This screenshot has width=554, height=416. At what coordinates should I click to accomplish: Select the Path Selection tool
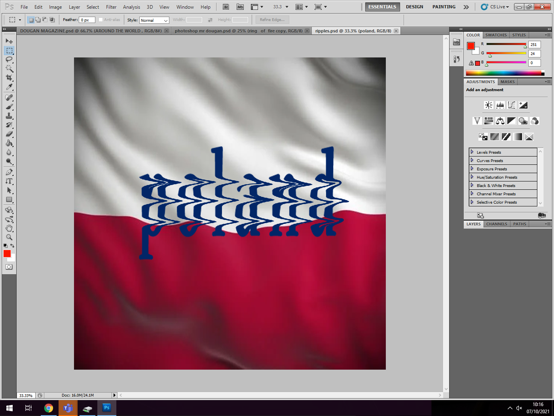[x=9, y=190]
